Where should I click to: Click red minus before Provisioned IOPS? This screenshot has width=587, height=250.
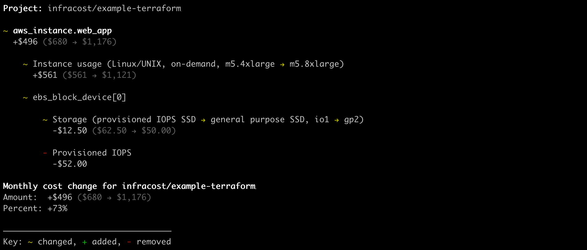45,153
